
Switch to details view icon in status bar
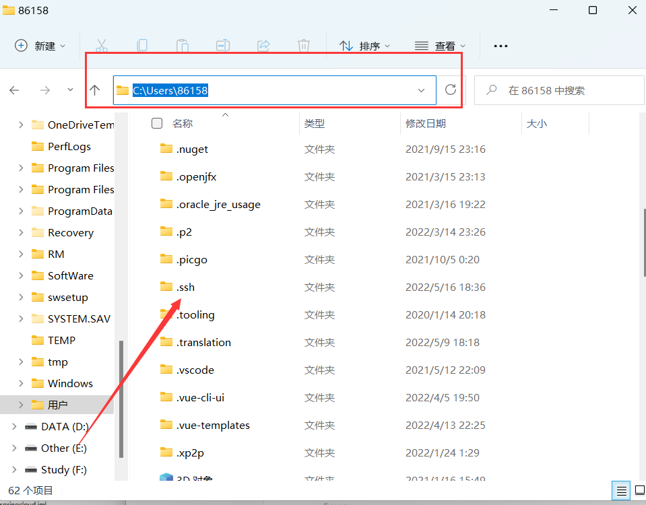621,490
